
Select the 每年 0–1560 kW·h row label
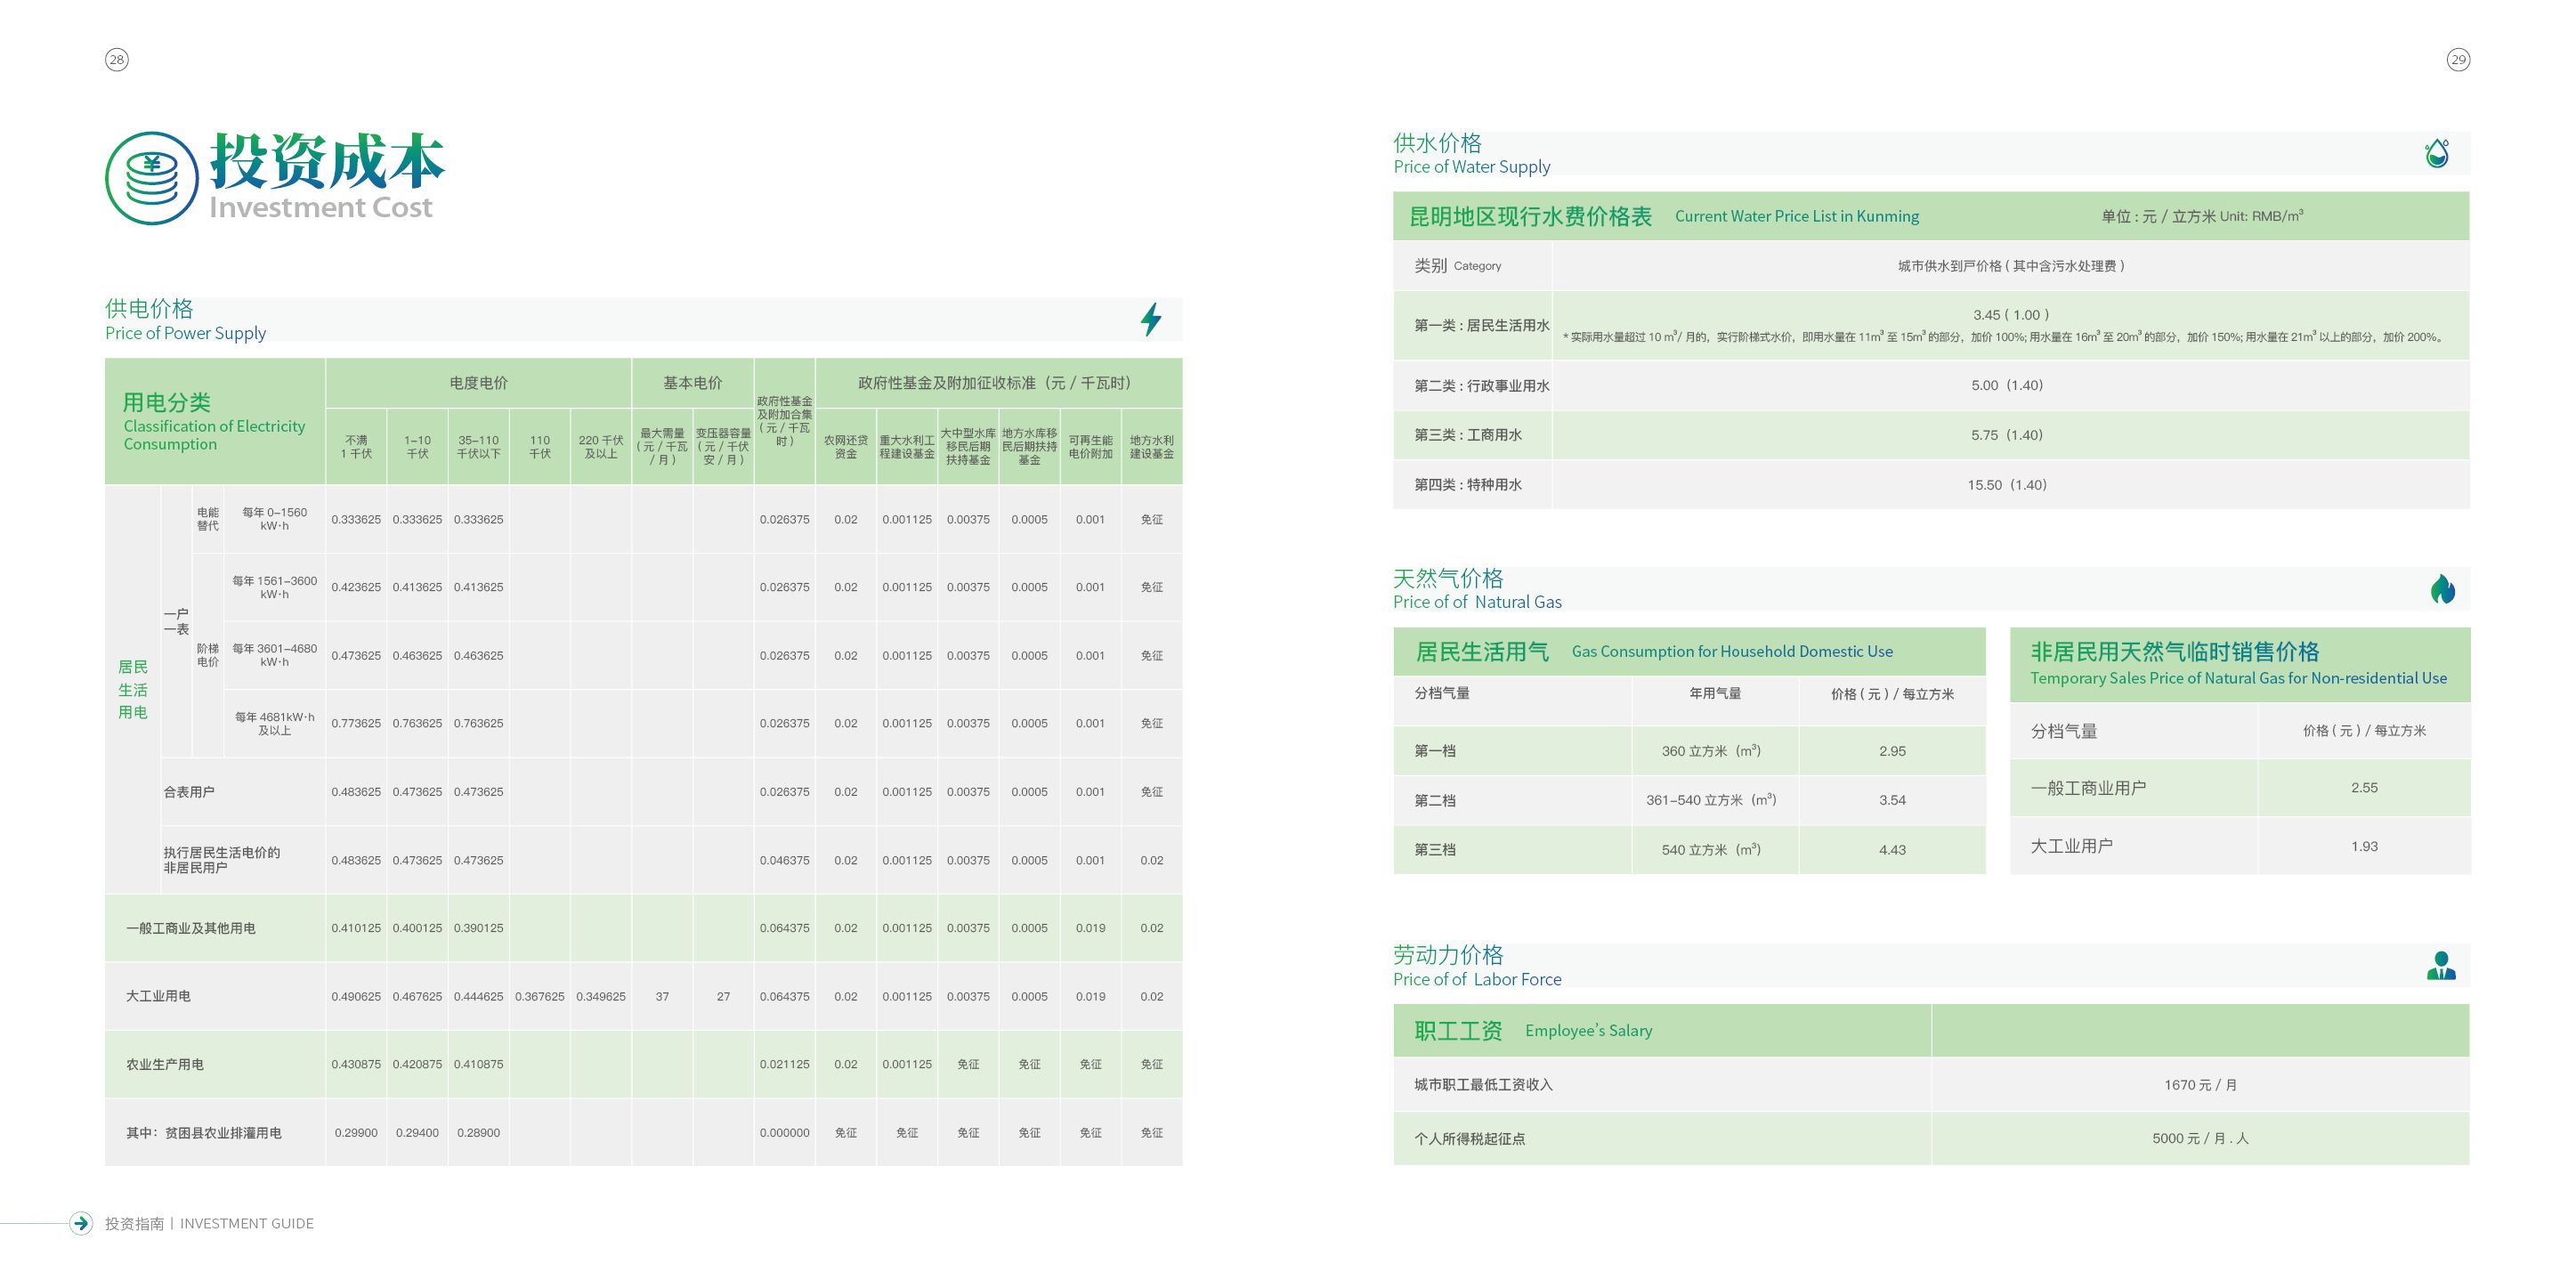click(274, 519)
